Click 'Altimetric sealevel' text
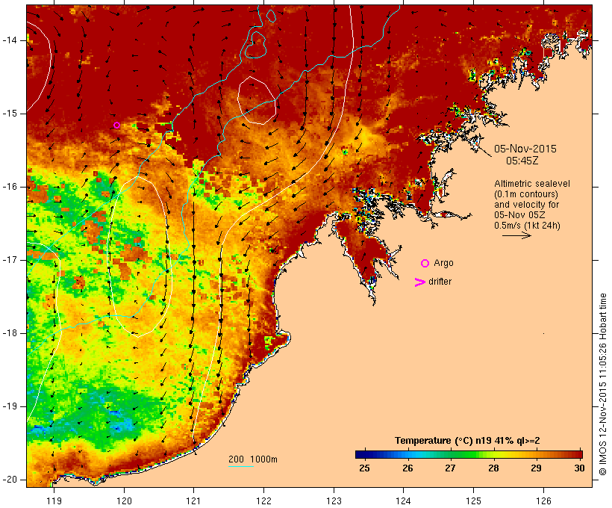Screen dimensions: 612x508 pyautogui.click(x=532, y=184)
